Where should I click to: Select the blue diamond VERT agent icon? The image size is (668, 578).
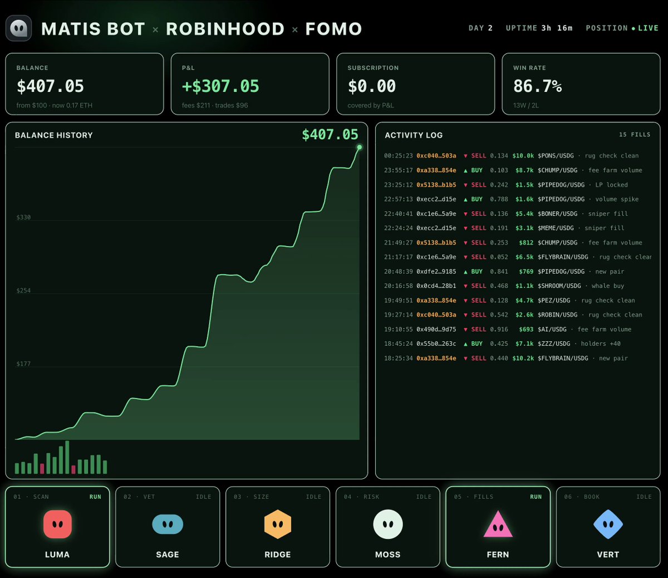pyautogui.click(x=608, y=524)
